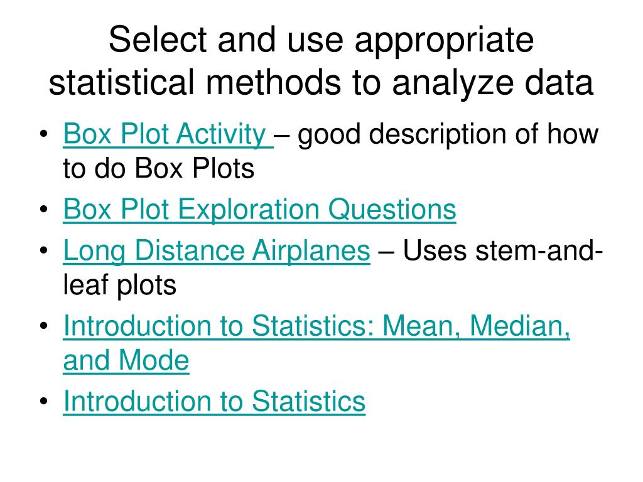This screenshot has height=482, width=643.
Task: Follow the Long Distance Airplanes link
Action: (217, 251)
